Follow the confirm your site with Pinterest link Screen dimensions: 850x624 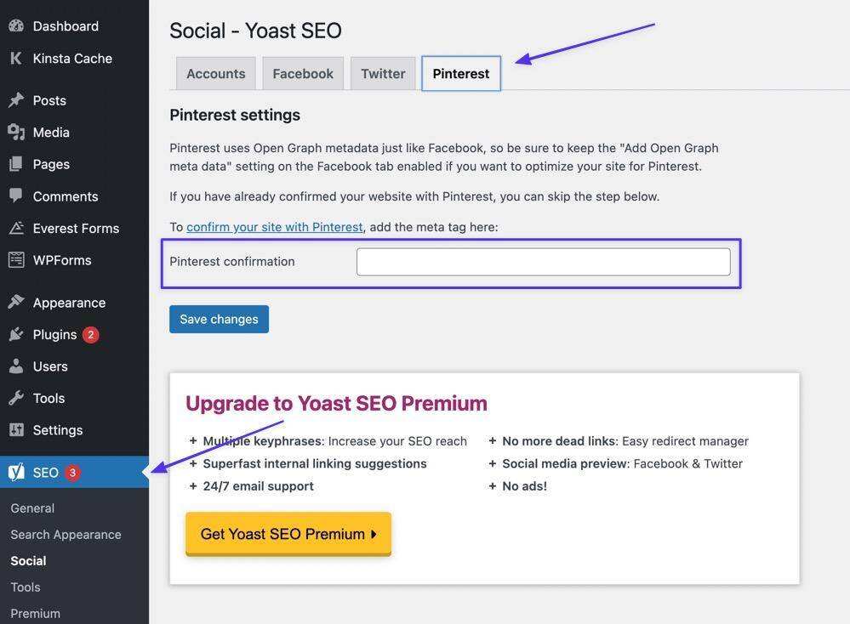pos(274,227)
